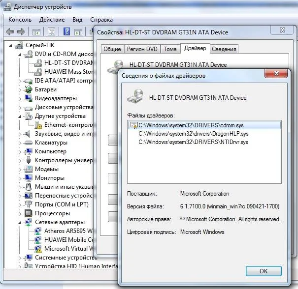The width and height of the screenshot is (298, 289).
Task: Click the Back arrow toolbar icon
Action: (x=10, y=31)
